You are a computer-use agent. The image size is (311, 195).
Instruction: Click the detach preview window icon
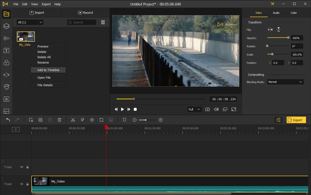pos(225,109)
